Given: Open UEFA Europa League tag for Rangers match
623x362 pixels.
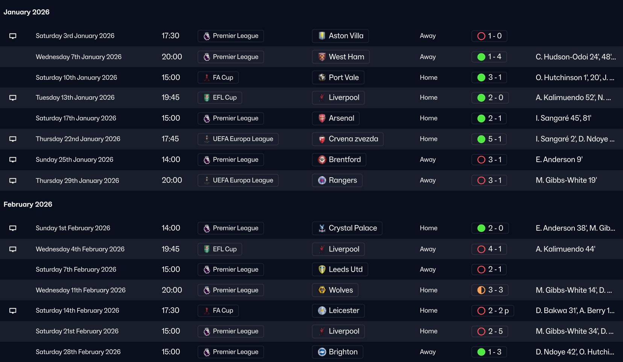Looking at the screenshot, I should tap(238, 181).
